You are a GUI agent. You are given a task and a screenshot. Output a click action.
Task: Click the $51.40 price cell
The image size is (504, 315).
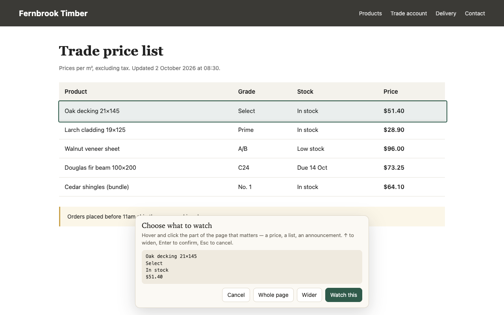tap(411, 111)
